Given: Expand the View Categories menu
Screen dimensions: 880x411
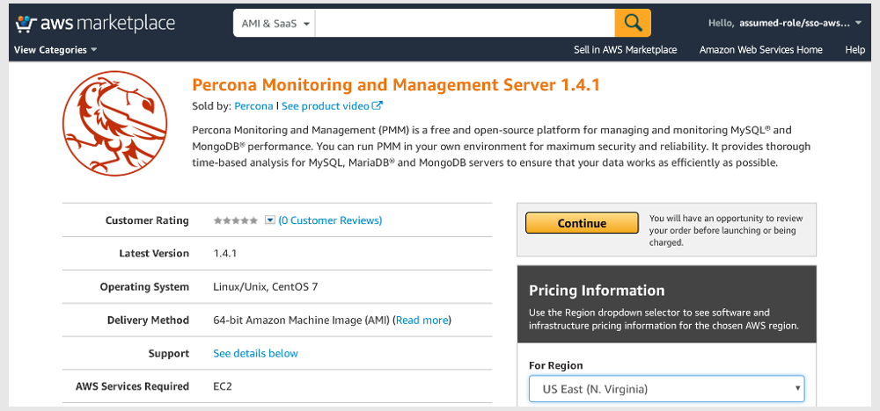Looking at the screenshot, I should [x=55, y=50].
